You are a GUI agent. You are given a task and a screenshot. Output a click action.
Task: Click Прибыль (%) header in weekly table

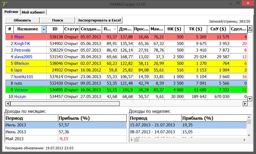click(214, 118)
